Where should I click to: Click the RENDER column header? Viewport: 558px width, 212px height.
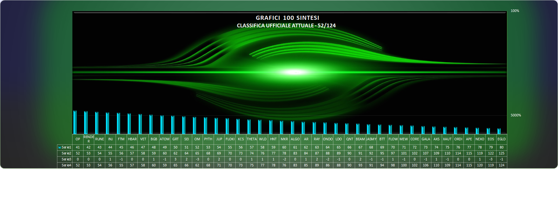coord(89,139)
